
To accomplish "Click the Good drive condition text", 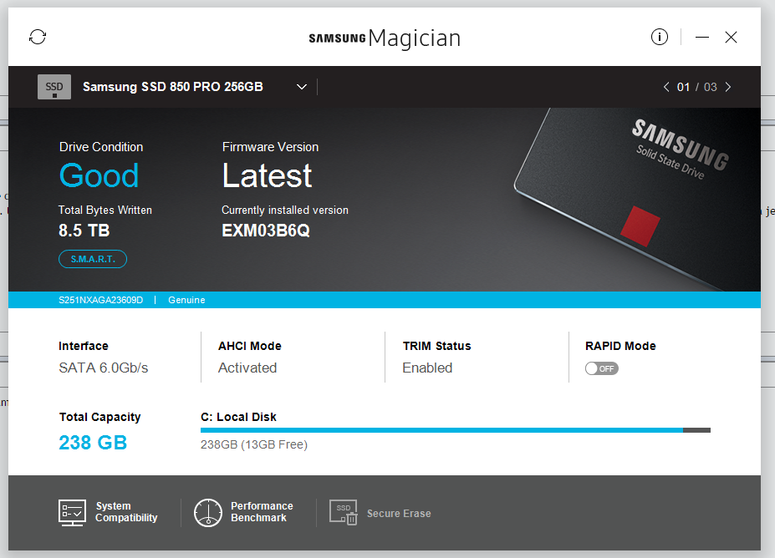I will [x=99, y=175].
